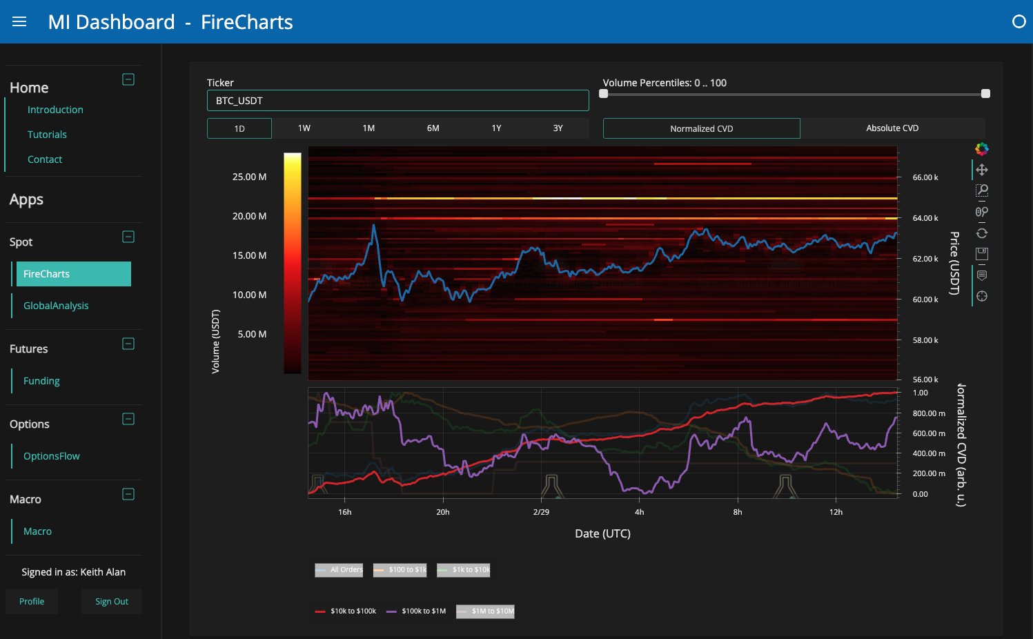Open GlobalAnalysis in the sidebar
This screenshot has height=639, width=1033.
56,306
